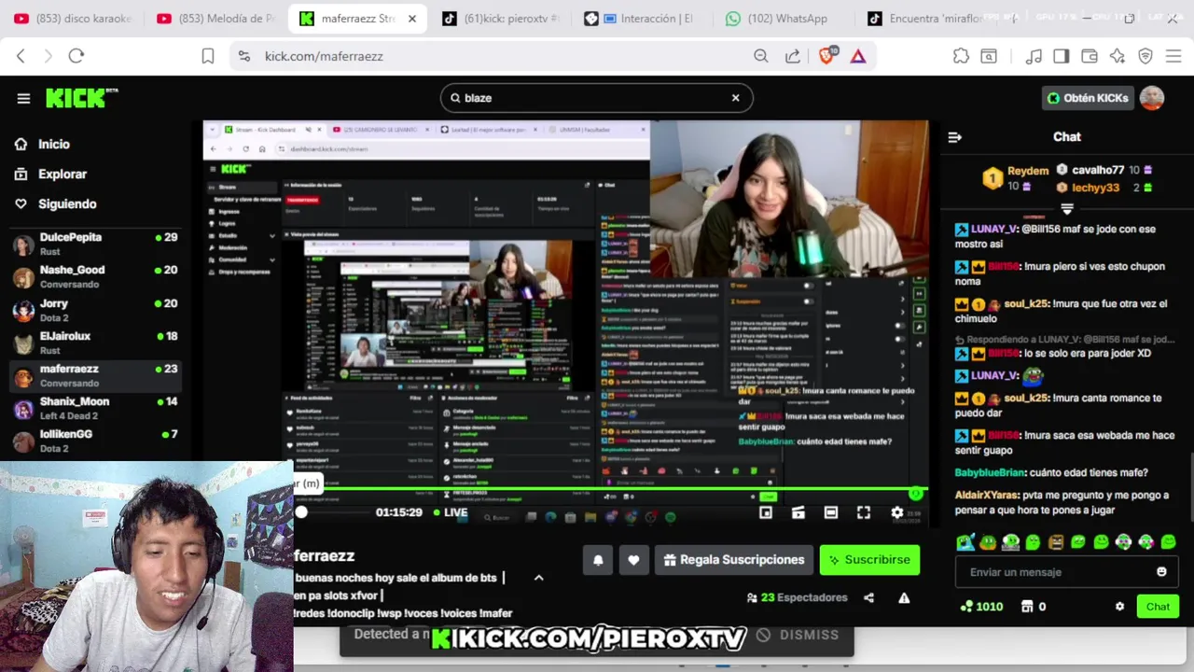The image size is (1194, 672).
Task: Open DulcePepita's channel in sidebar
Action: [94, 245]
